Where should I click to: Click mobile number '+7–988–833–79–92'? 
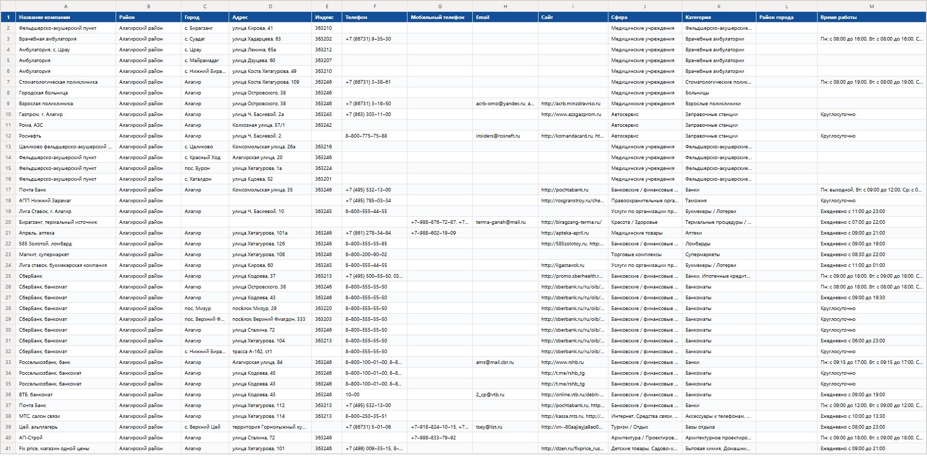point(440,438)
